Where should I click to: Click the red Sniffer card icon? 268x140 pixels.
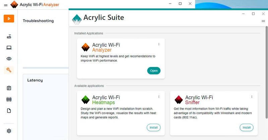[179, 100]
